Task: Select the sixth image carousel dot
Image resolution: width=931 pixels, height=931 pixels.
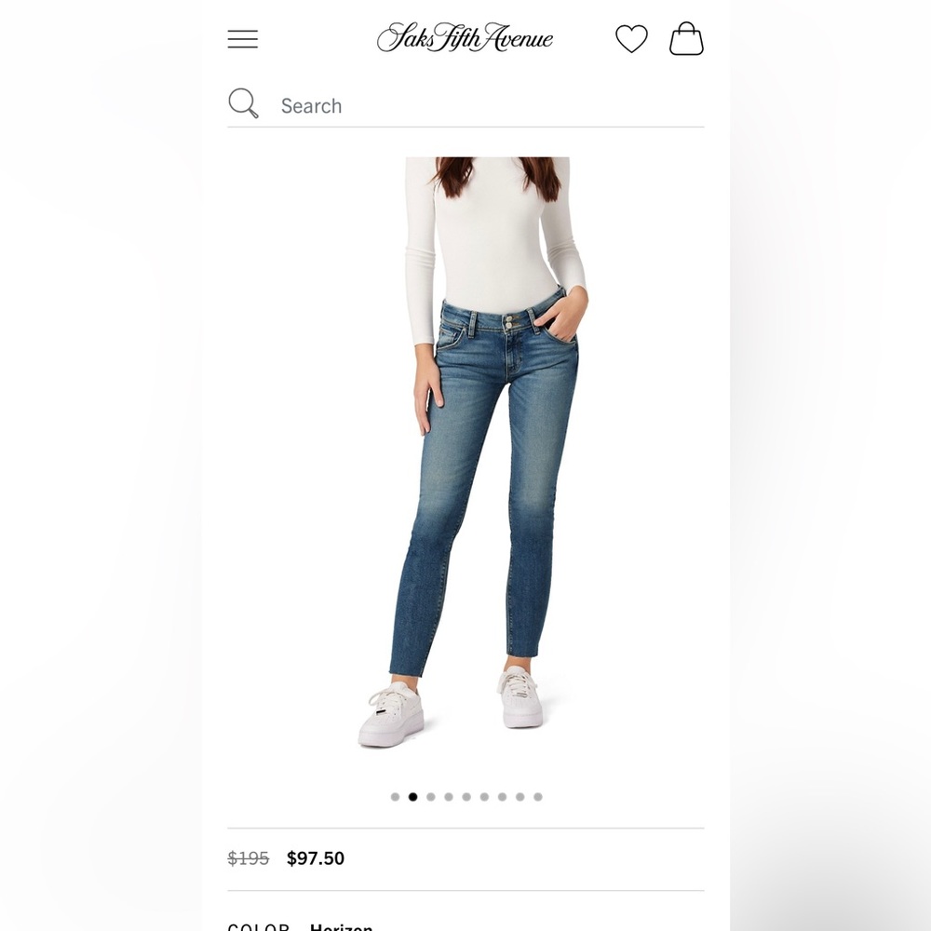Action: click(x=484, y=797)
